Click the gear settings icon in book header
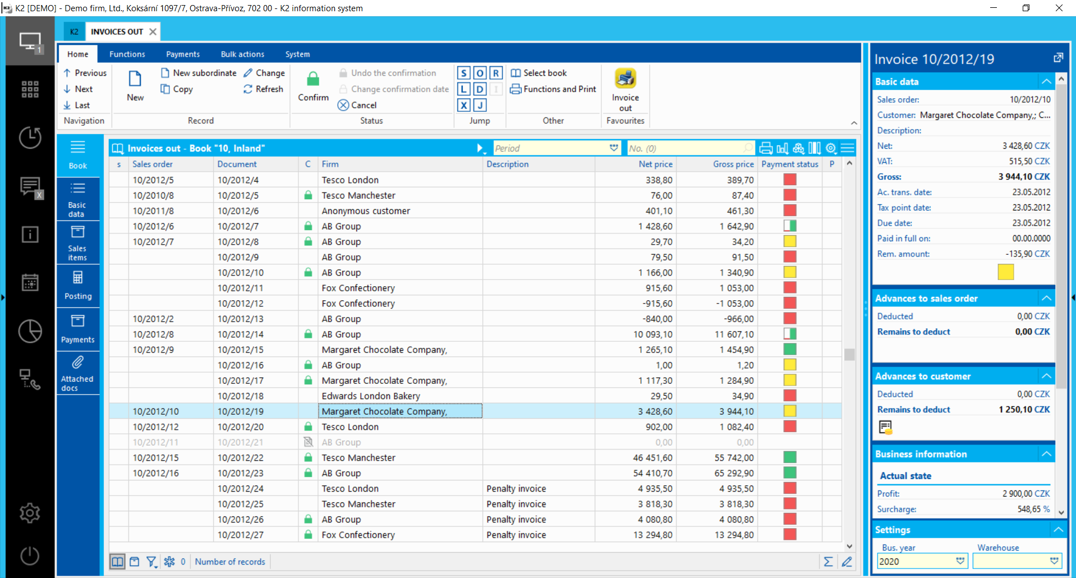This screenshot has width=1076, height=578. pos(831,148)
